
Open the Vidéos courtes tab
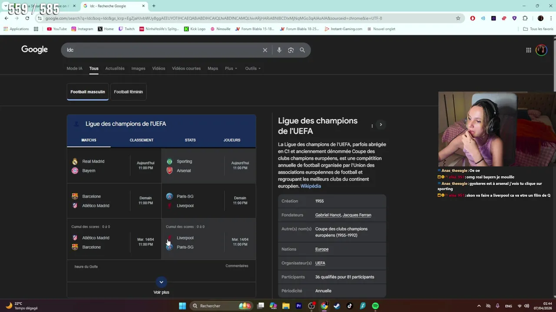[186, 68]
